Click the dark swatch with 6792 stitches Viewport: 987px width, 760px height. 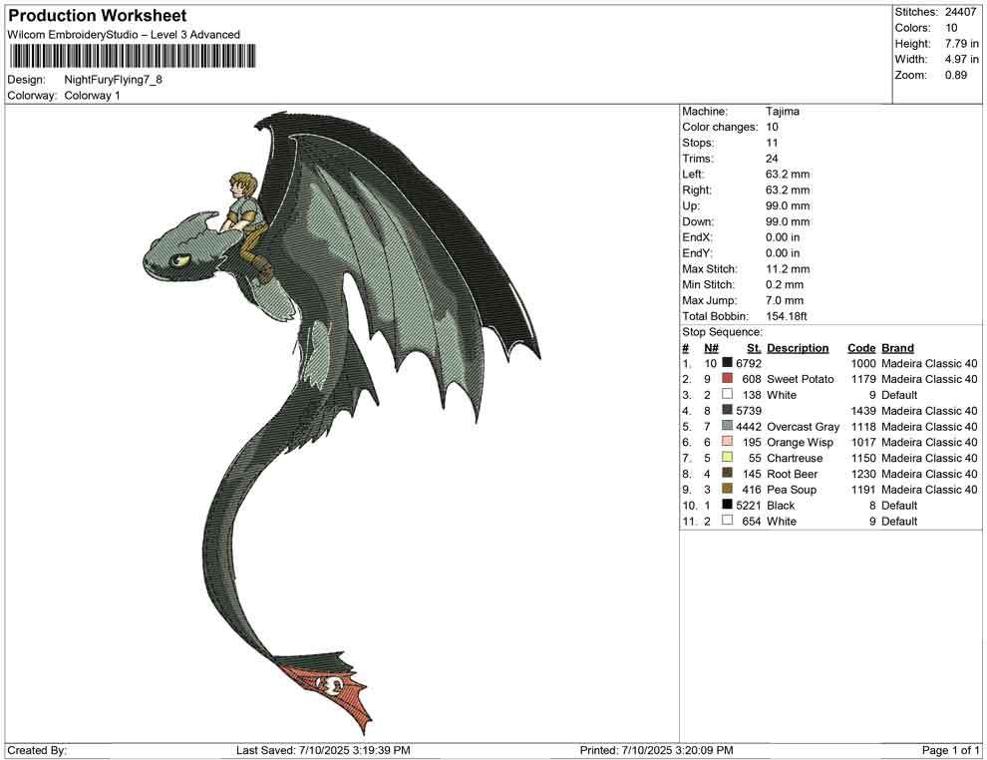(x=727, y=363)
